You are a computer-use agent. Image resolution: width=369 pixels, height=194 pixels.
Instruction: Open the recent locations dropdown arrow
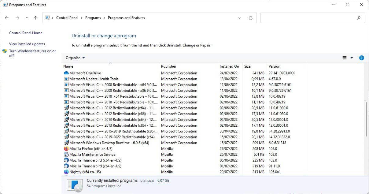click(x=27, y=18)
